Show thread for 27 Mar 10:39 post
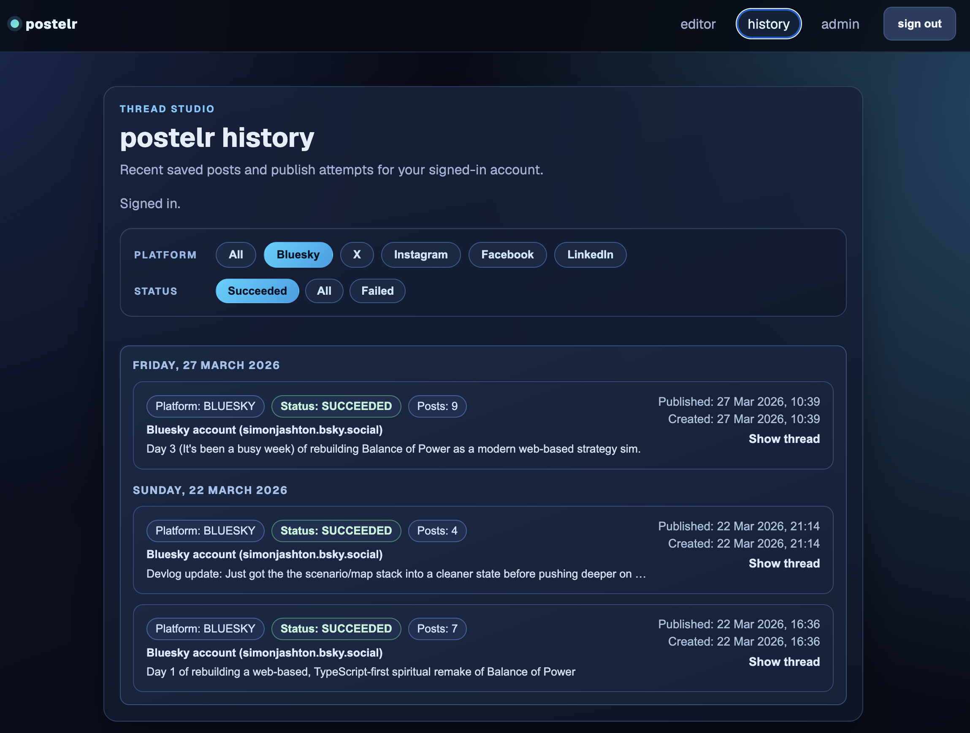 pyautogui.click(x=784, y=439)
